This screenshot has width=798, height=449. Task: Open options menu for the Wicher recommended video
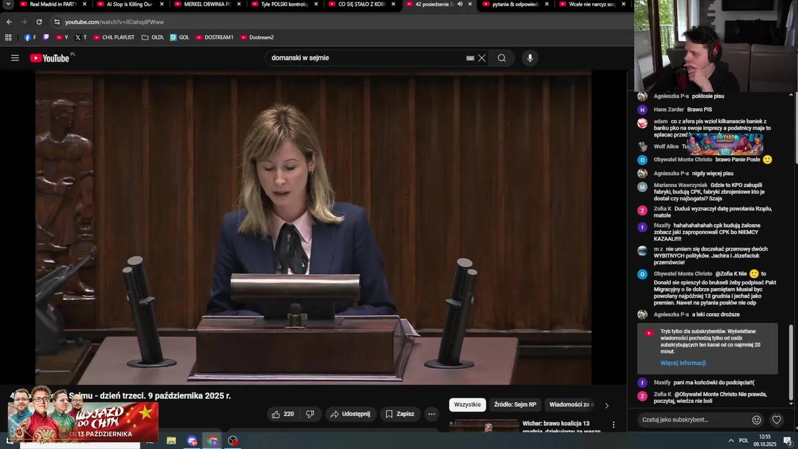coord(613,425)
